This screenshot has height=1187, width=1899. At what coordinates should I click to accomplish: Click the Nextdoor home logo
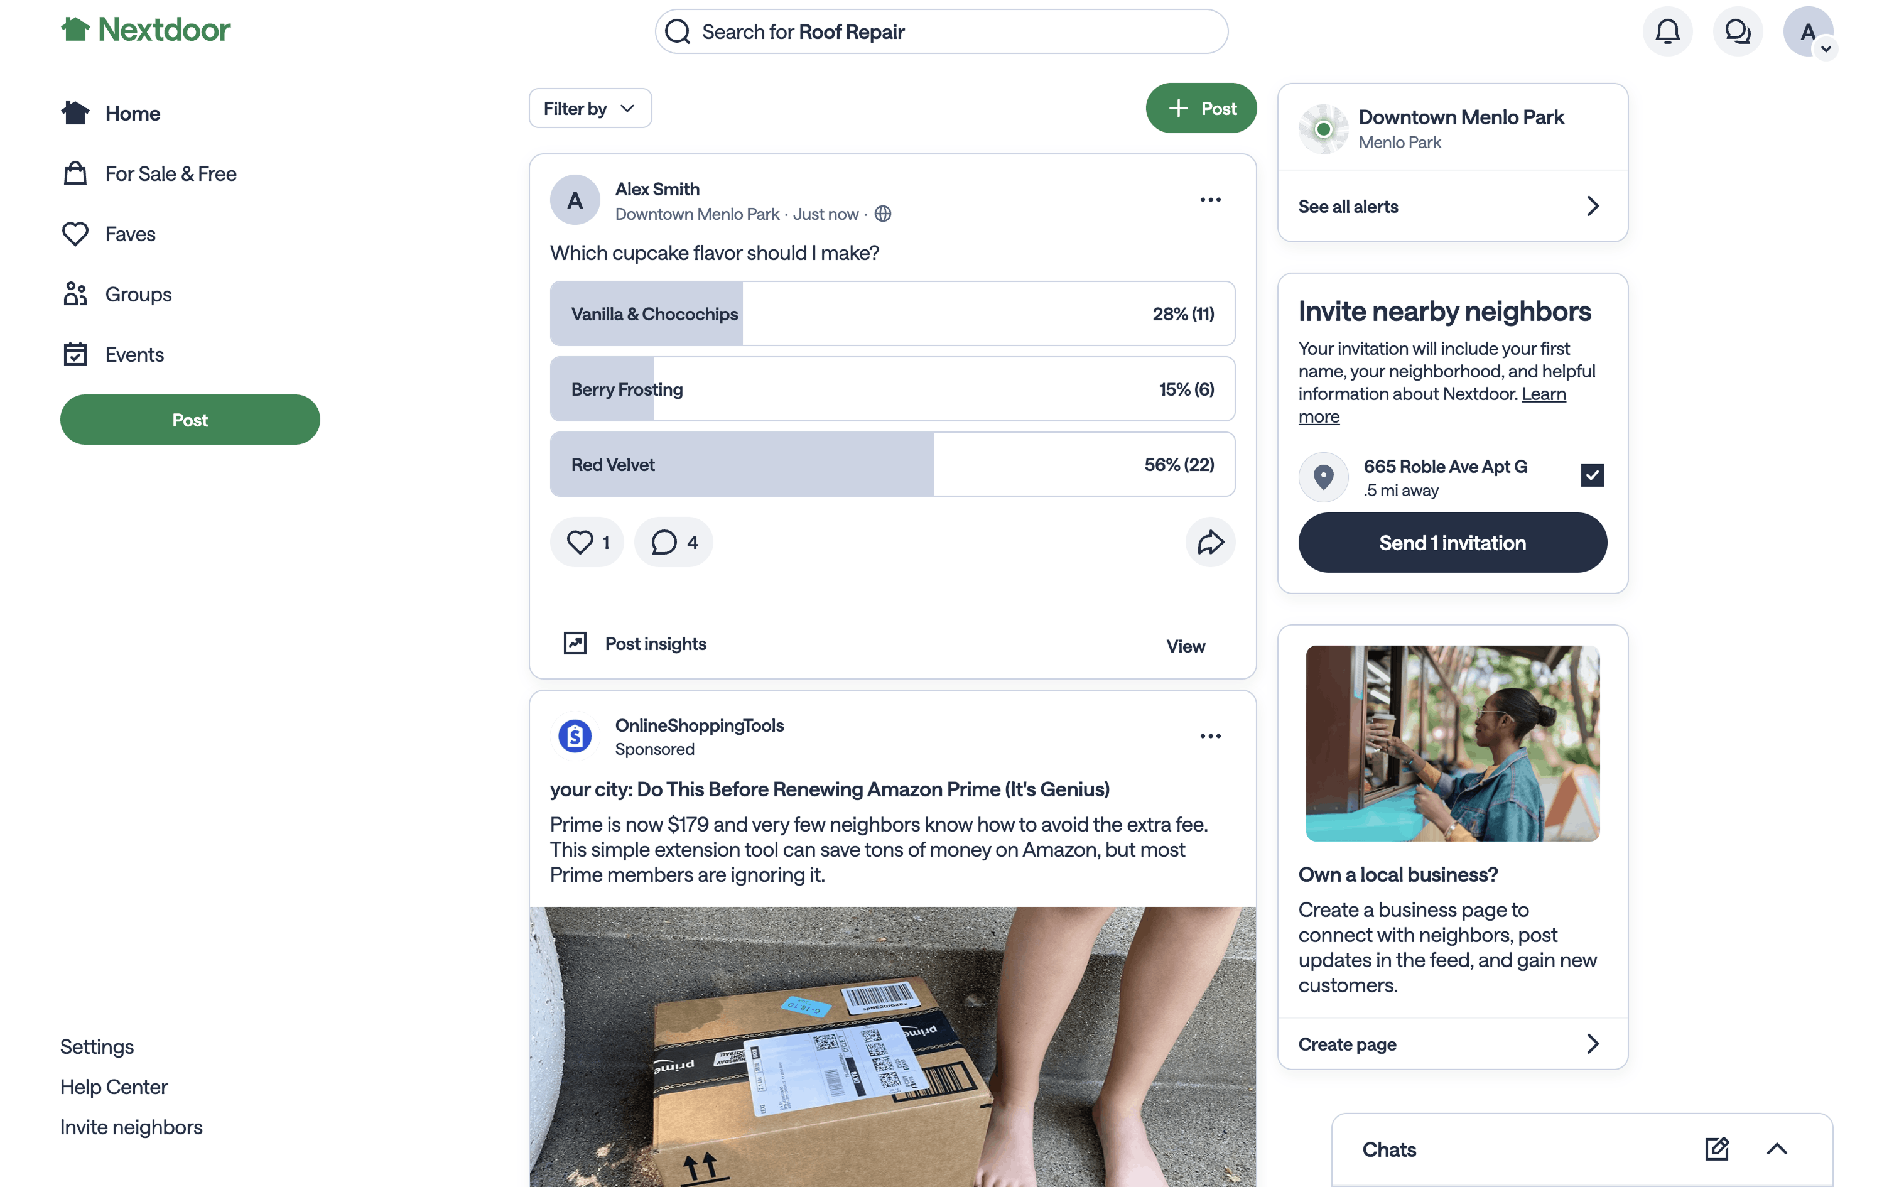click(145, 30)
